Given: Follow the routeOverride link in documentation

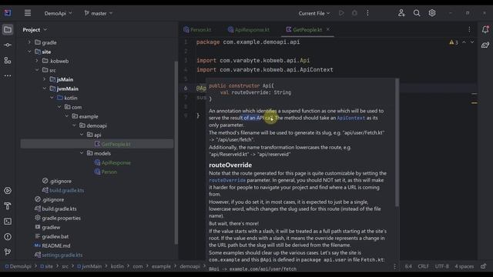Looking at the screenshot, I should [227, 180].
